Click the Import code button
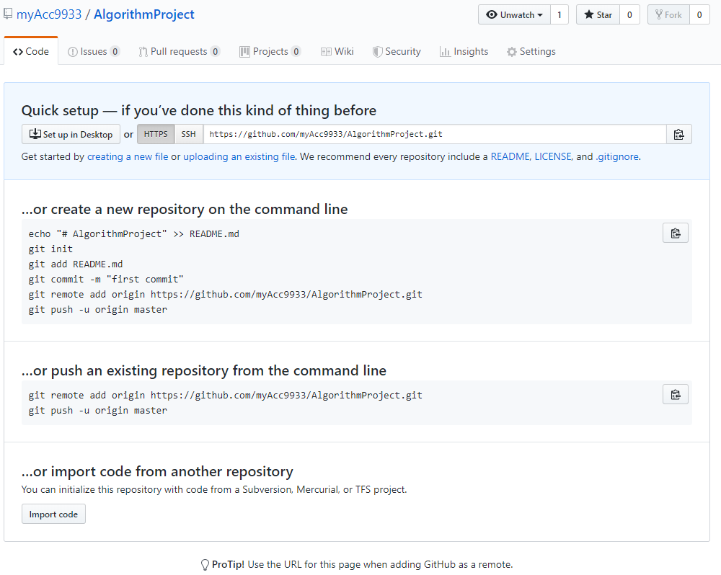Viewport: 721px width, 575px height. tap(53, 514)
